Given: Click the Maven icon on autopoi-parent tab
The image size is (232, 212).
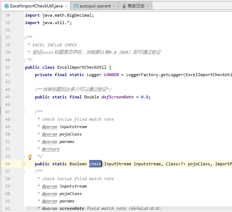Looking at the screenshot, I should click(x=76, y=6).
